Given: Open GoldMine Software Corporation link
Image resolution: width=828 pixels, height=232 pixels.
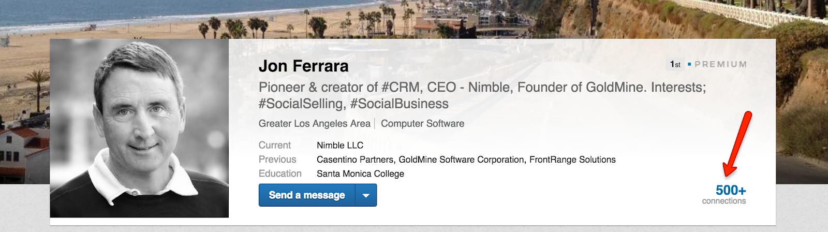Looking at the screenshot, I should click(x=462, y=160).
